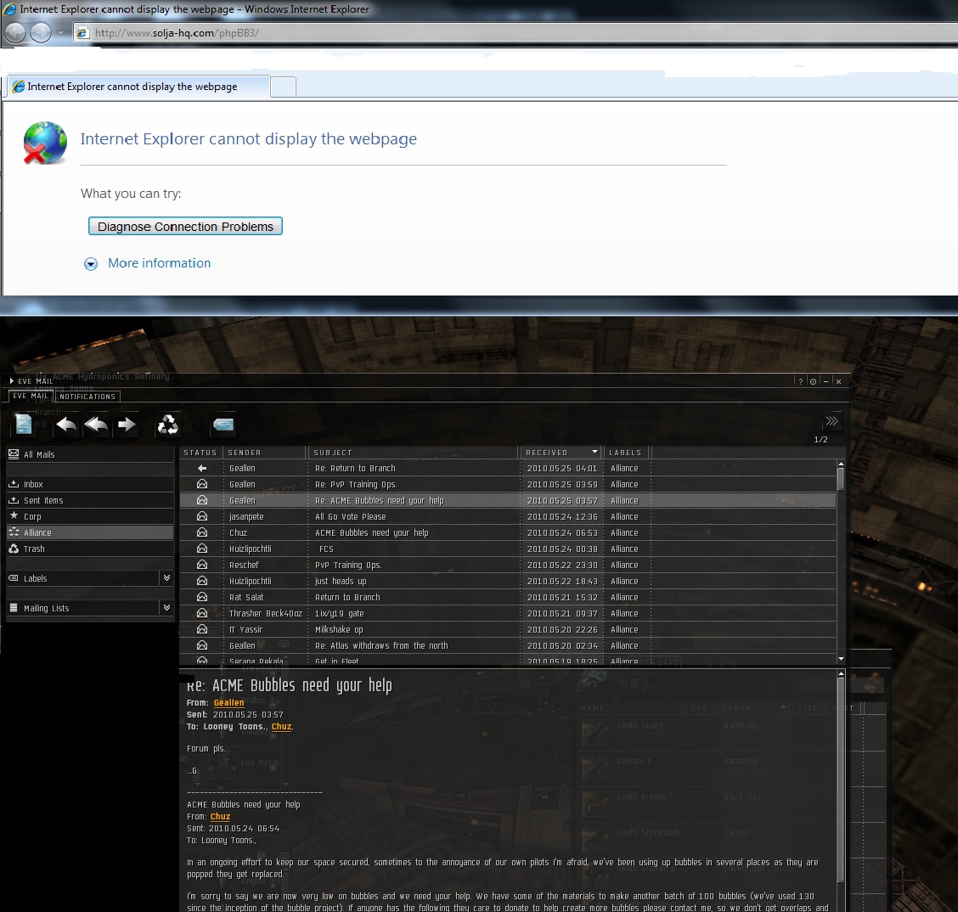
Task: Open the Chuz recipient link in the To field
Action: [281, 726]
